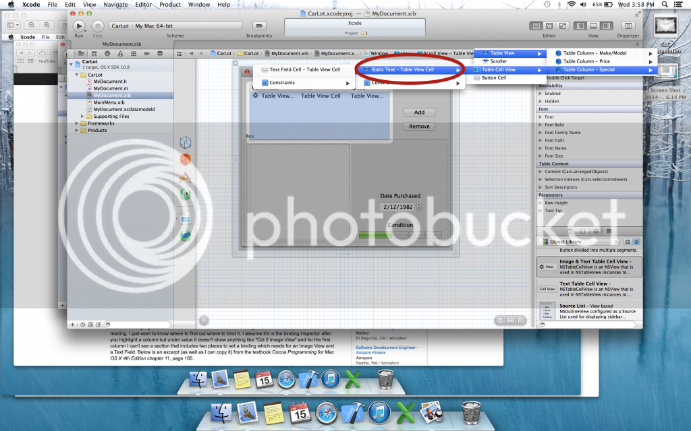Select the First Responder orange cube
Screen dimensions: 691x431
[x=186, y=159]
